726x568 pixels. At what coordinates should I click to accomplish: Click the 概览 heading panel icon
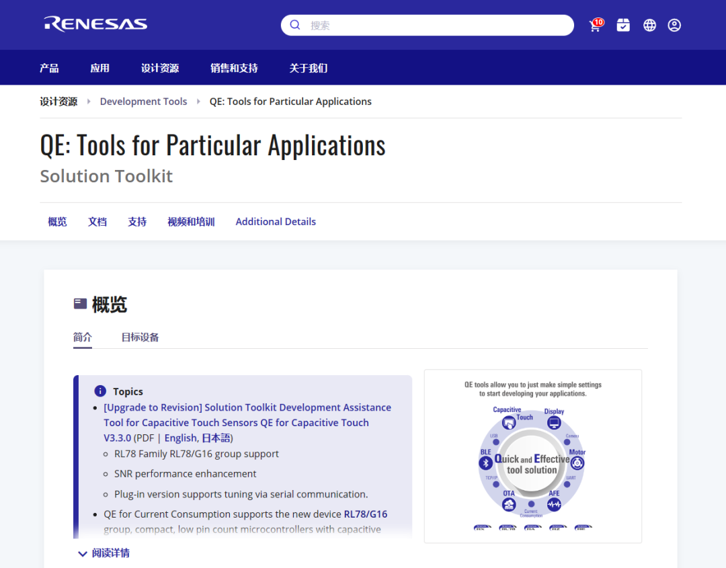pos(80,304)
